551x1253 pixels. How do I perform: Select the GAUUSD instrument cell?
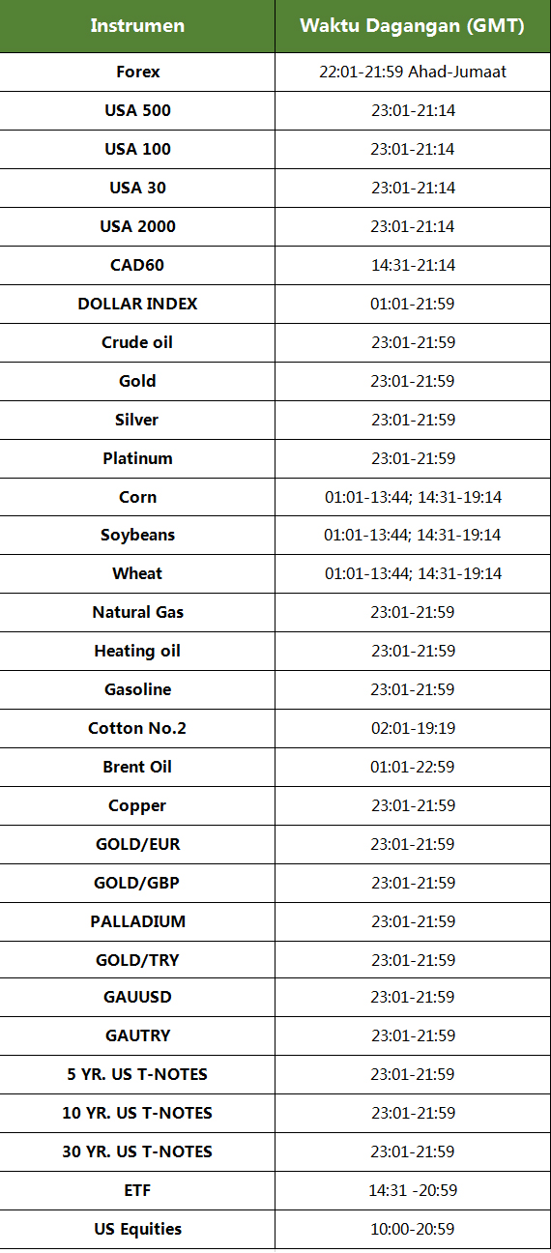[137, 997]
